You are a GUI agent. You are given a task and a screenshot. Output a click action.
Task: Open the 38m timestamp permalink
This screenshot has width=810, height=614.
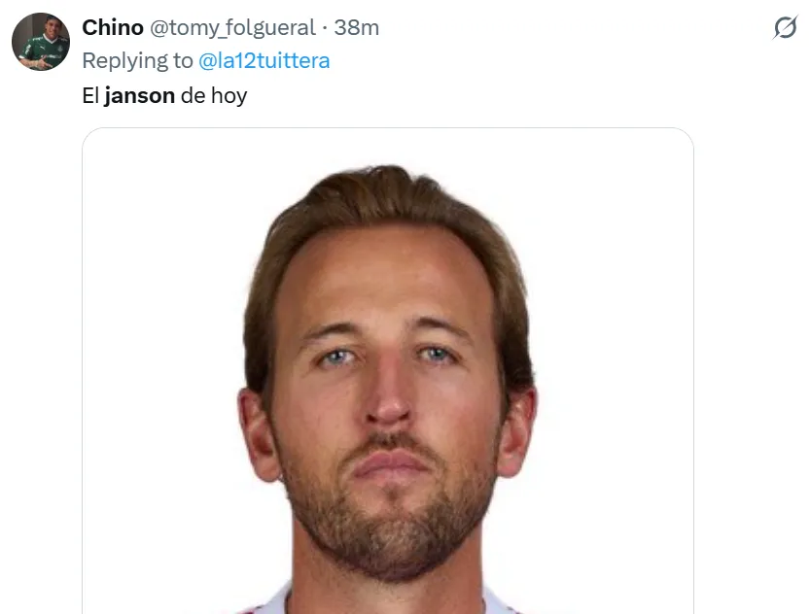pyautogui.click(x=357, y=27)
